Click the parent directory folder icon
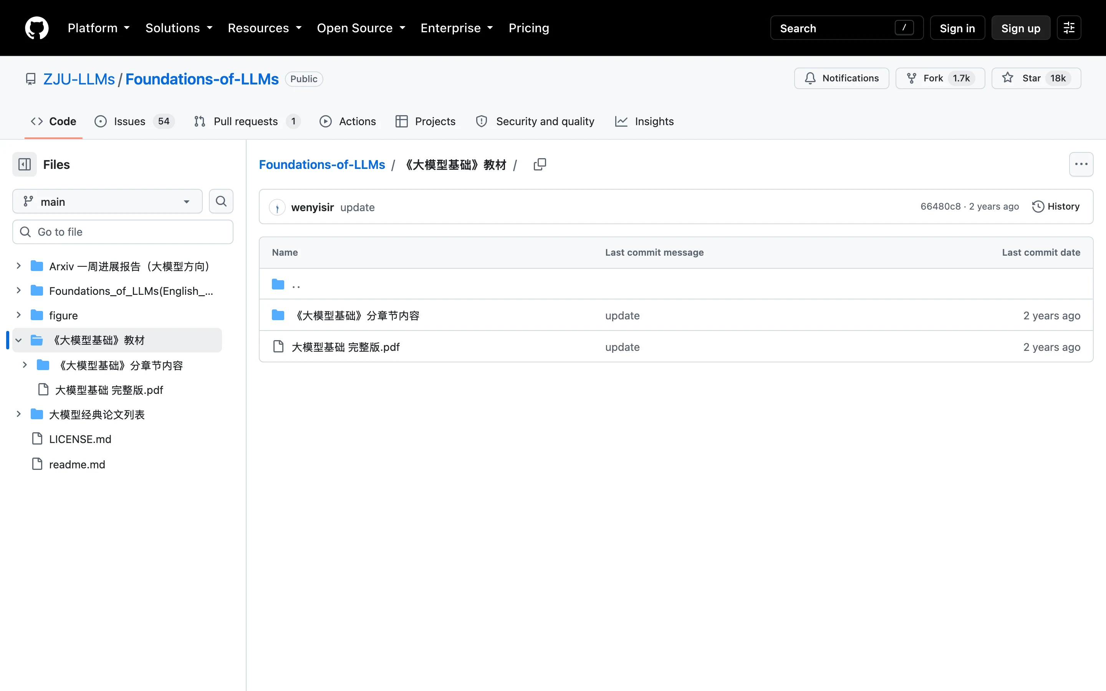This screenshot has width=1106, height=691. (278, 284)
